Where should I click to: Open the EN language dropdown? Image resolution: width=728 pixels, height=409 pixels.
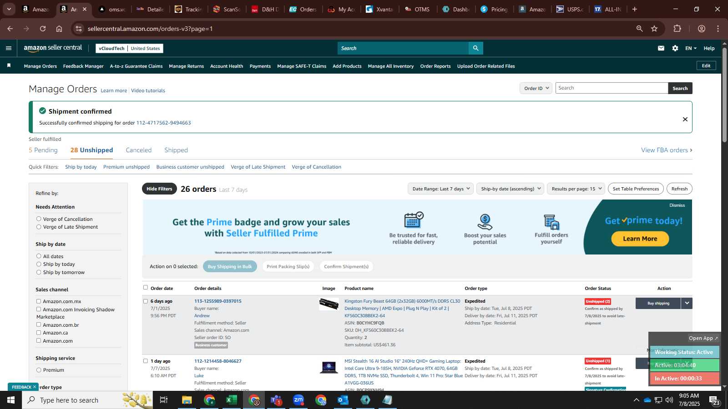691,48
